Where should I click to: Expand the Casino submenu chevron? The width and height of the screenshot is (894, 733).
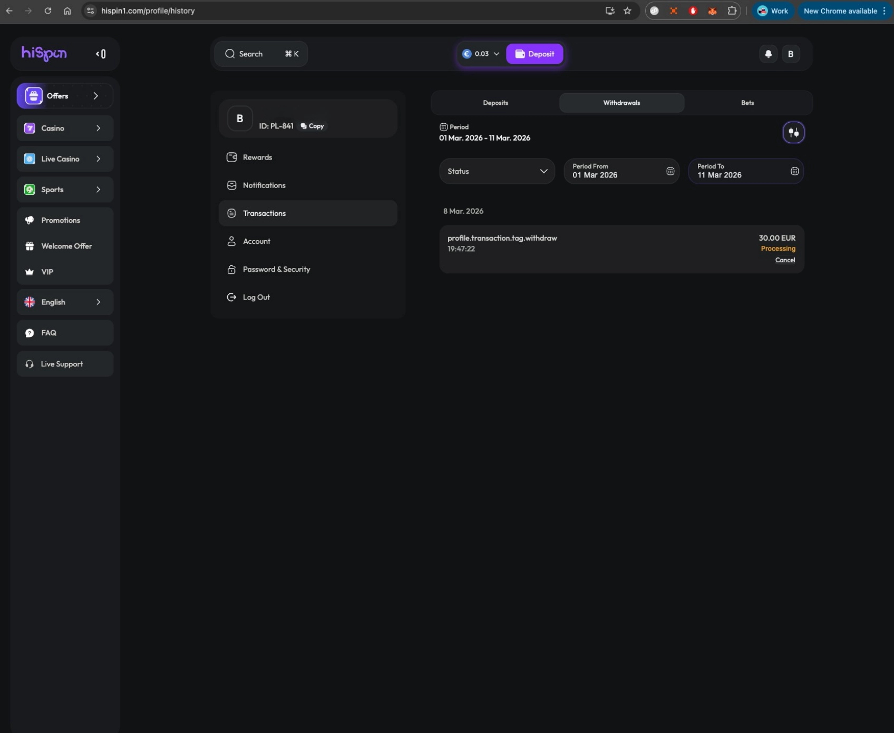[98, 128]
